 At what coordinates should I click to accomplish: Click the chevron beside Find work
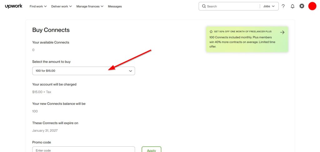coord(46,6)
